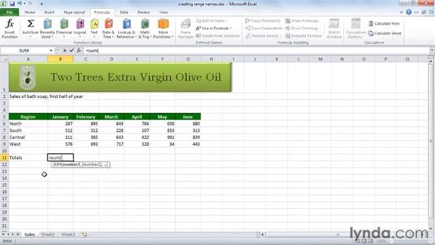Minimize the ribbon
This screenshot has width=435, height=245.
402,12
